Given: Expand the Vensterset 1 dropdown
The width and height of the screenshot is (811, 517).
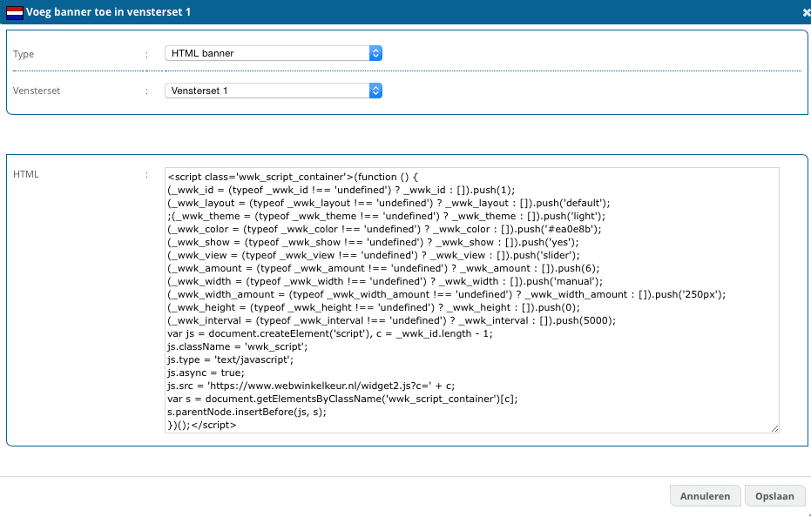Looking at the screenshot, I should click(x=274, y=90).
